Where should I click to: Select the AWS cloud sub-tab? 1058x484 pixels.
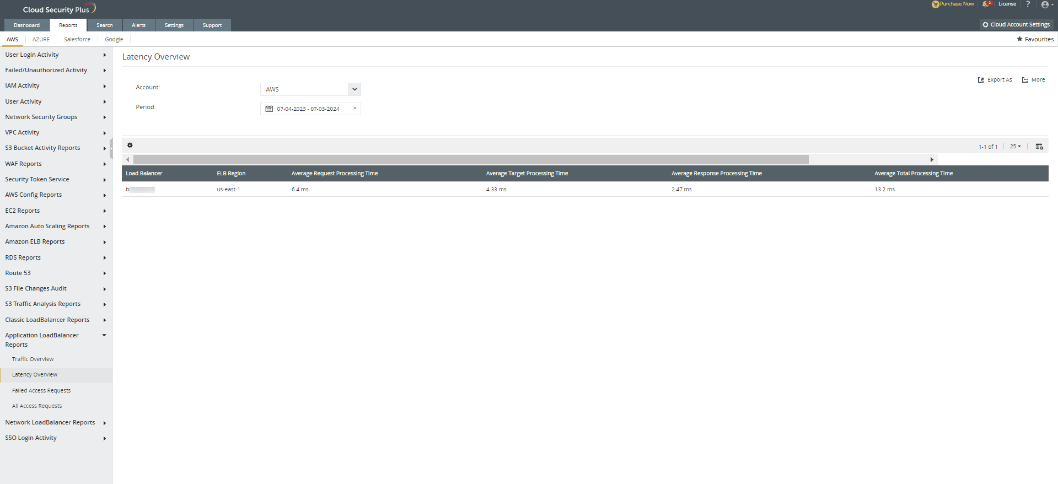[x=13, y=40]
